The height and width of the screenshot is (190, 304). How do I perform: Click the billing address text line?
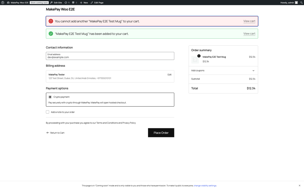pos(80,78)
